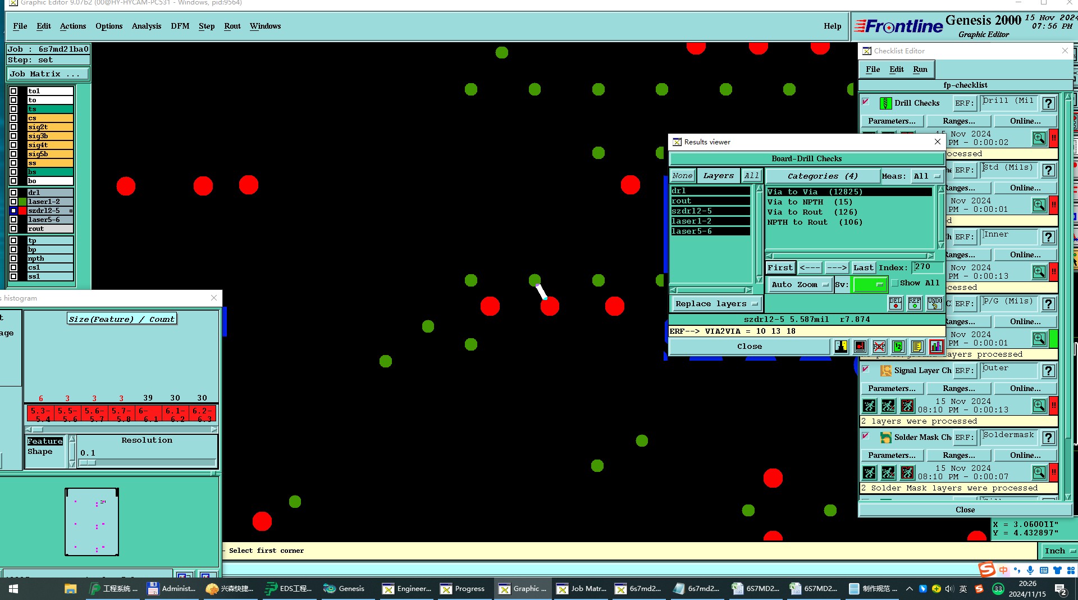Toggle the Solder Mask Checks checkbox

click(866, 437)
